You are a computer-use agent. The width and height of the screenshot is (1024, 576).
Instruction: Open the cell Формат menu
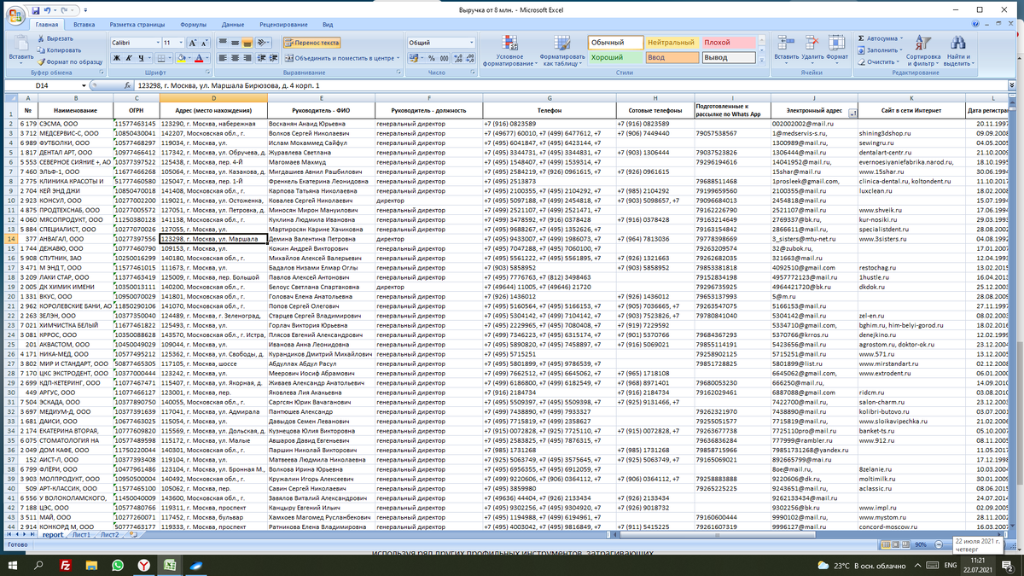(837, 49)
